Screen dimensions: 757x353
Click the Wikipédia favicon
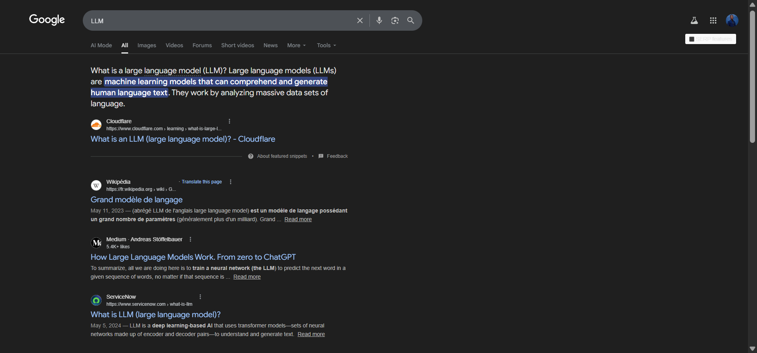point(96,185)
